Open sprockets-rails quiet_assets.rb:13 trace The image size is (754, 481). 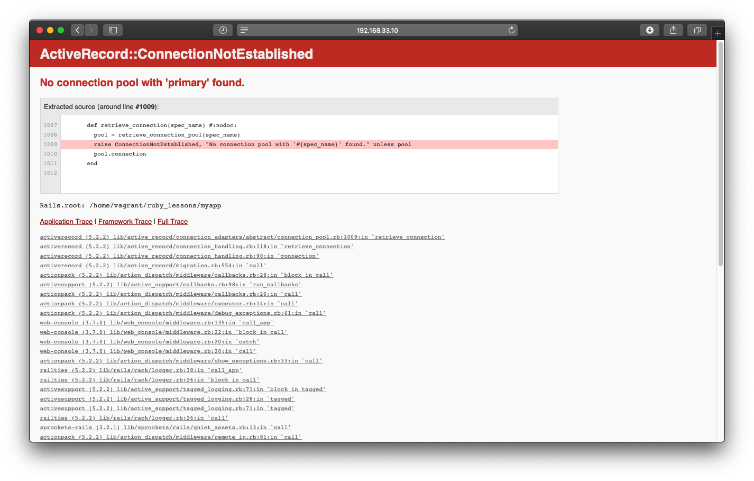coord(165,428)
